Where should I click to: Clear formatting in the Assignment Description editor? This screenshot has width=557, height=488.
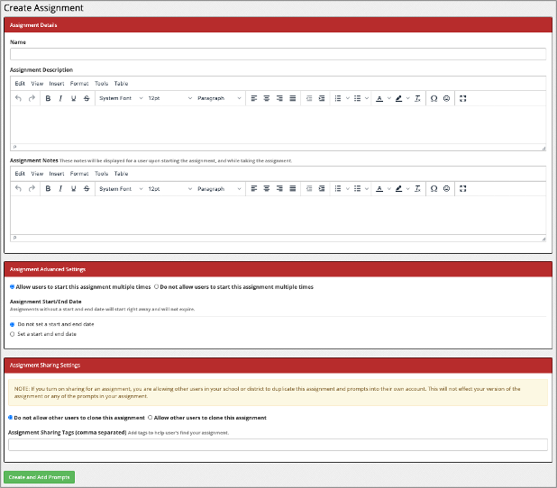[x=417, y=98]
